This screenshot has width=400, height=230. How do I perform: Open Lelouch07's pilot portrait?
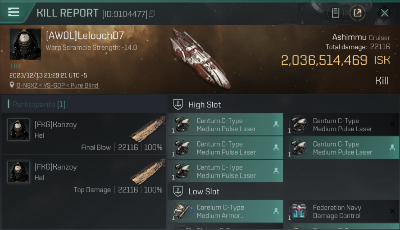(25, 44)
